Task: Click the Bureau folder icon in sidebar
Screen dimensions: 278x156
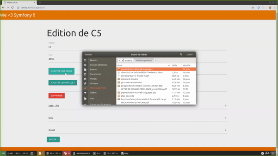Action: point(85,69)
